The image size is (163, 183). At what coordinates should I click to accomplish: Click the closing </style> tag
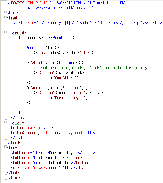point(19,138)
